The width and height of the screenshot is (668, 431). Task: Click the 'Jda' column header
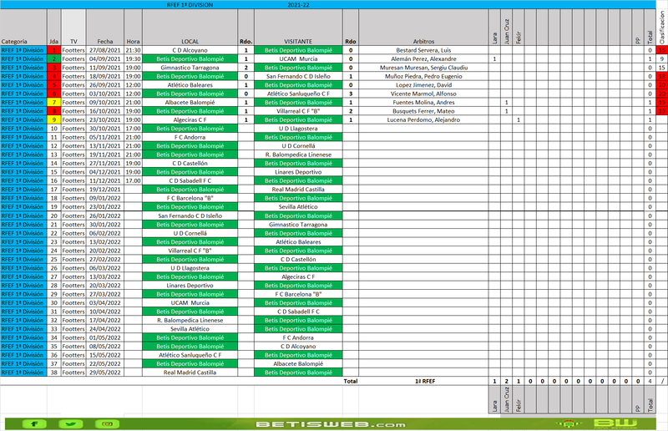[x=53, y=28]
